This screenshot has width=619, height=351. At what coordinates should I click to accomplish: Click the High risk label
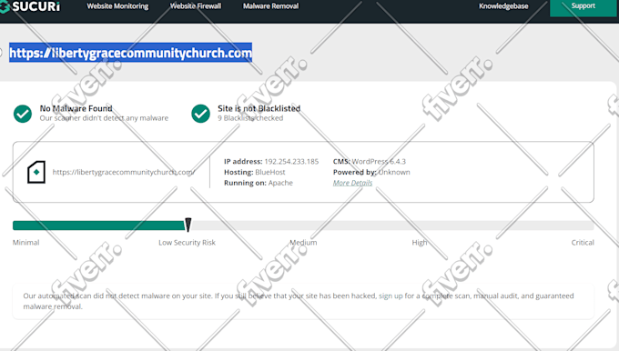420,242
